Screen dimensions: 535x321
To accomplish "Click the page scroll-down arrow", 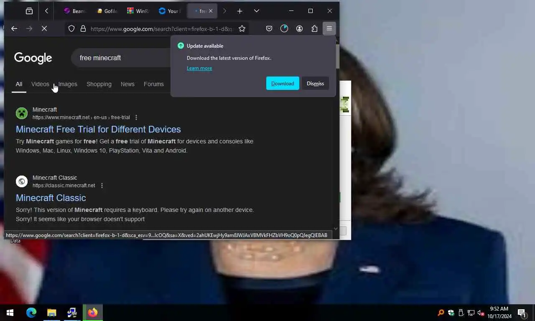I will click(x=336, y=229).
